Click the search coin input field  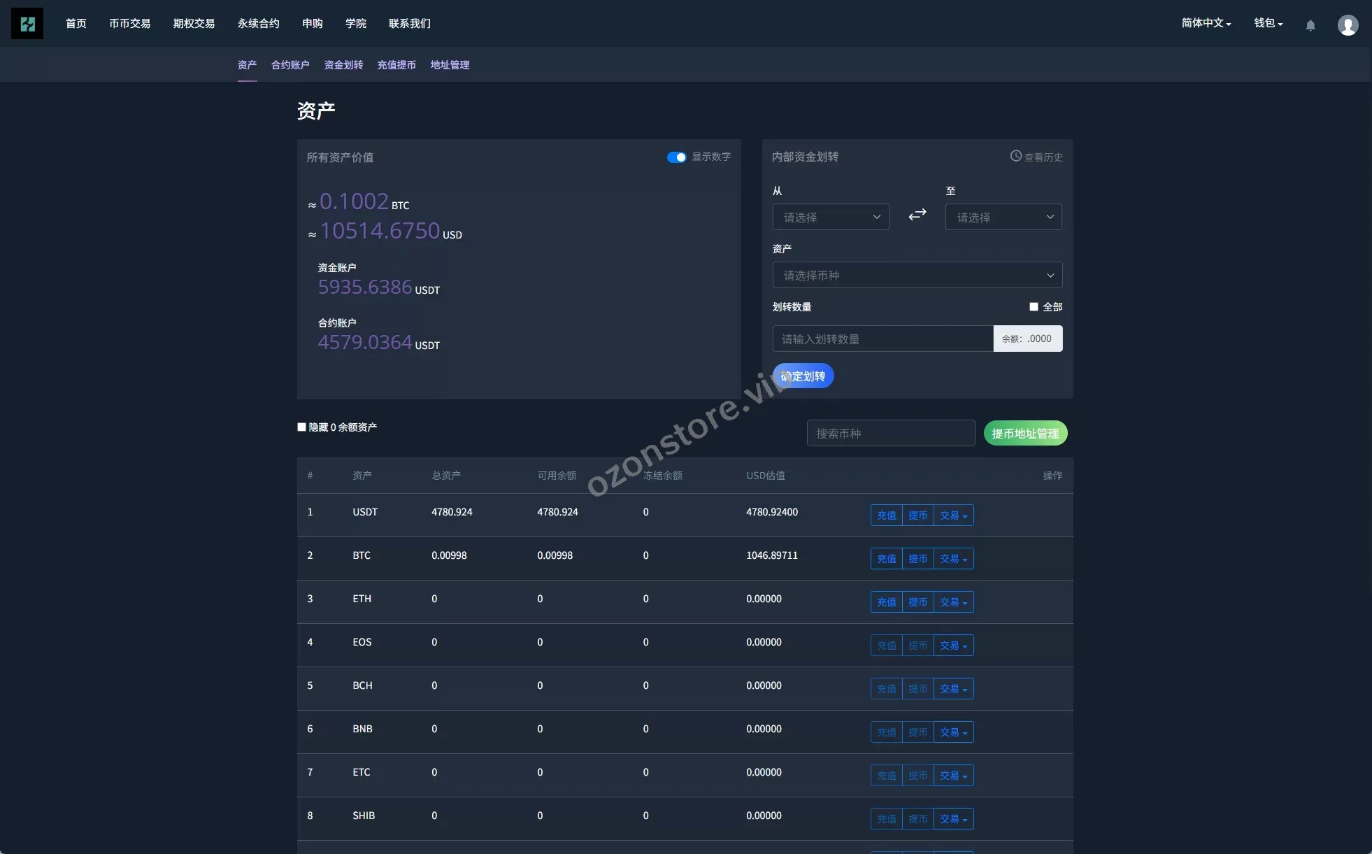tap(890, 434)
